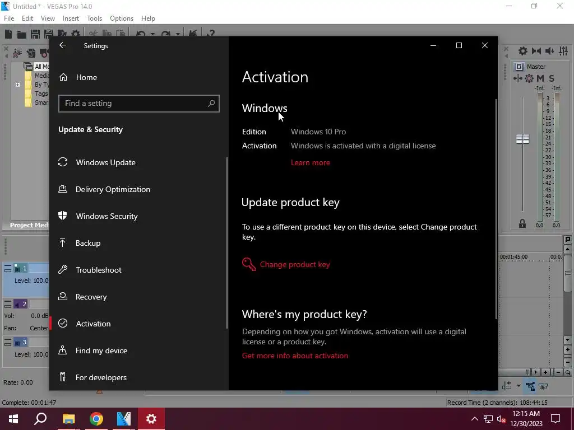
Task: Click New project icon in VEGAS toolbar
Action: pyautogui.click(x=8, y=34)
